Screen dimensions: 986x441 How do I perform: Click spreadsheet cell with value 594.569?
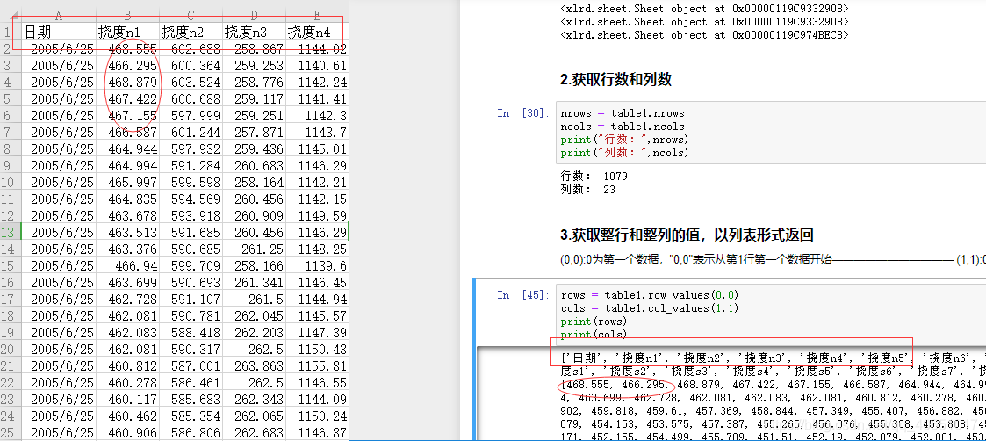(x=191, y=199)
